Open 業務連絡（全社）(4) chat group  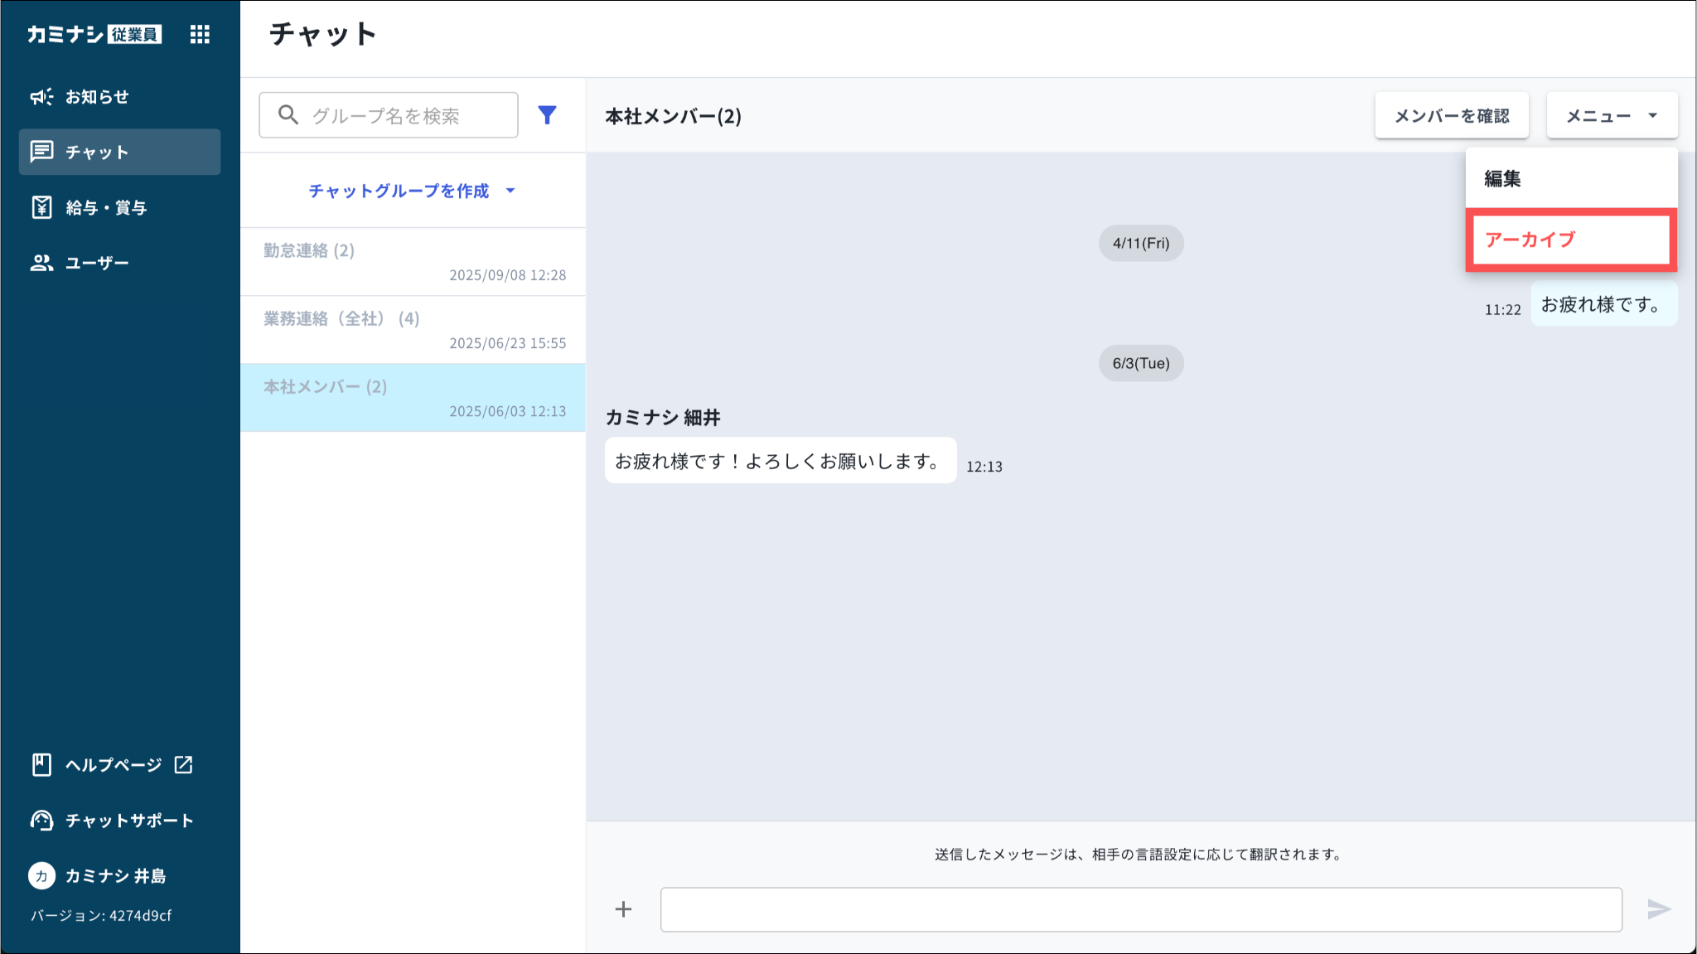point(413,330)
